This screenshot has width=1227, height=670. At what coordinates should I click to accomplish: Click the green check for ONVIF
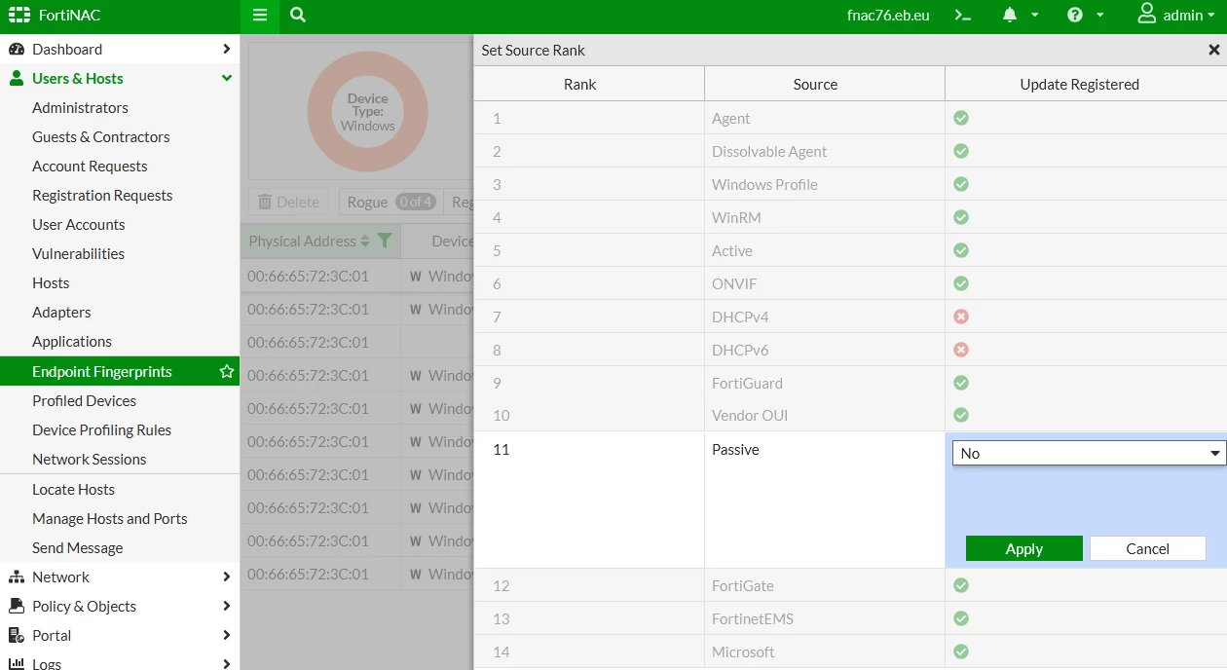pos(961,283)
